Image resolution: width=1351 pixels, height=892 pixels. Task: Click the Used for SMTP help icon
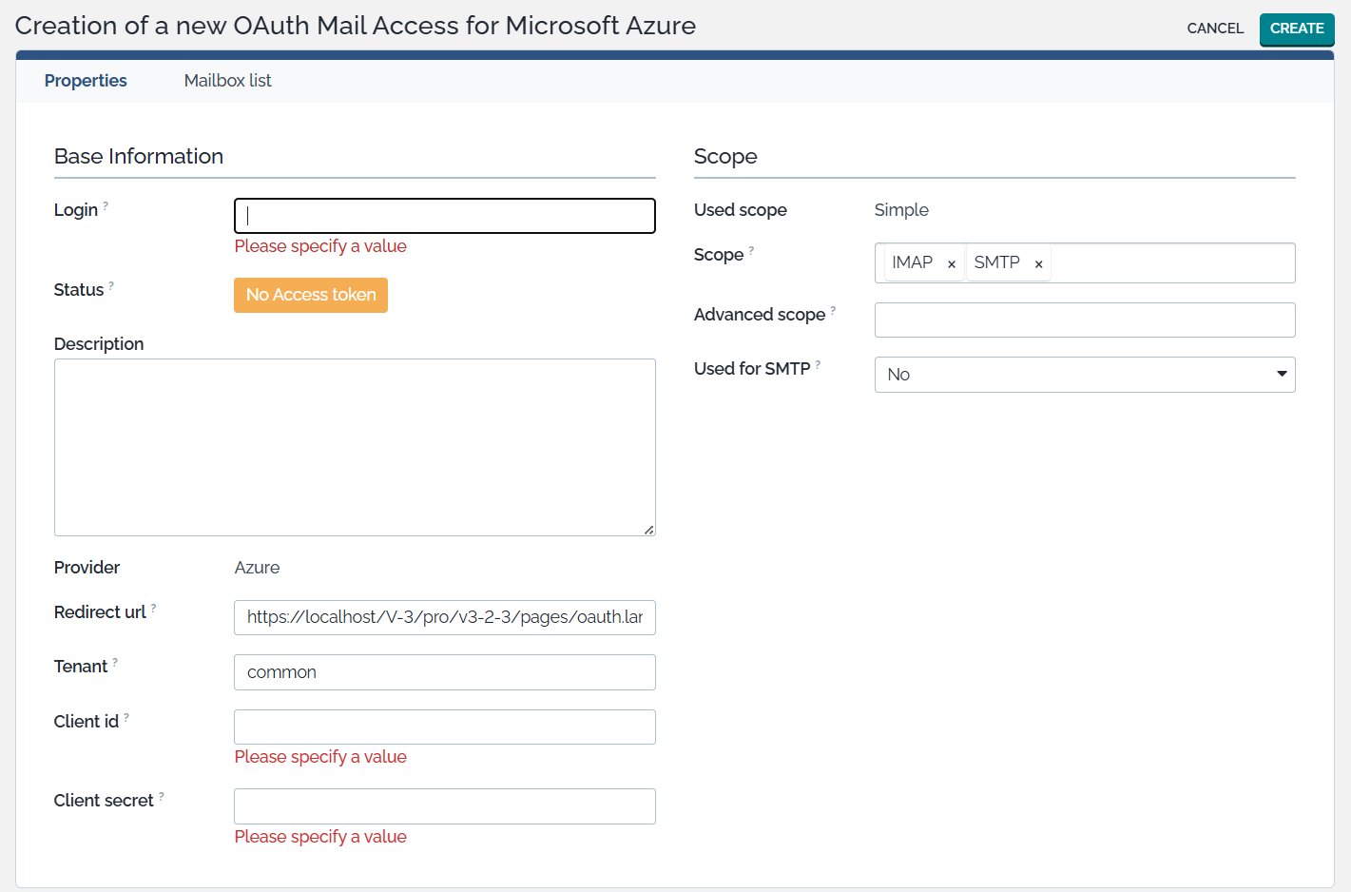coord(818,363)
